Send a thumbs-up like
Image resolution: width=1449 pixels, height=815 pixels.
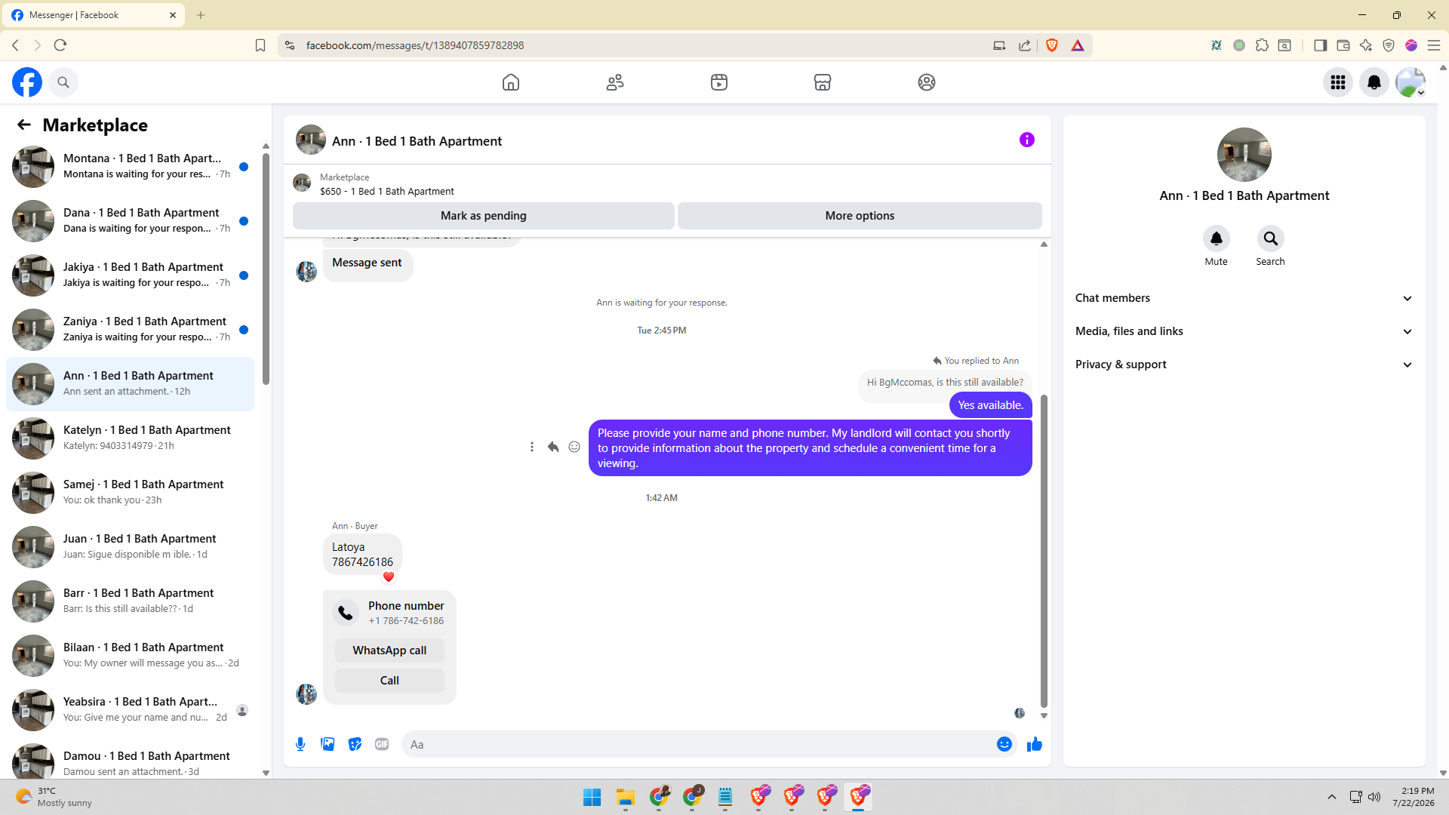1035,744
